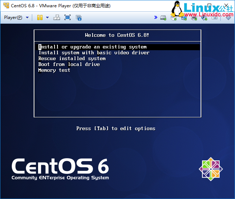Choose 'Boot from local drive' option
This screenshot has height=199, width=235.
pyautogui.click(x=69, y=65)
